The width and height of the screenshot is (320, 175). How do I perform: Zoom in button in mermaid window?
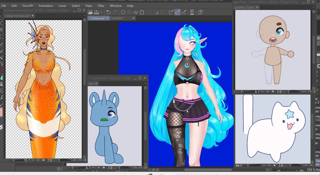[x=38, y=160]
